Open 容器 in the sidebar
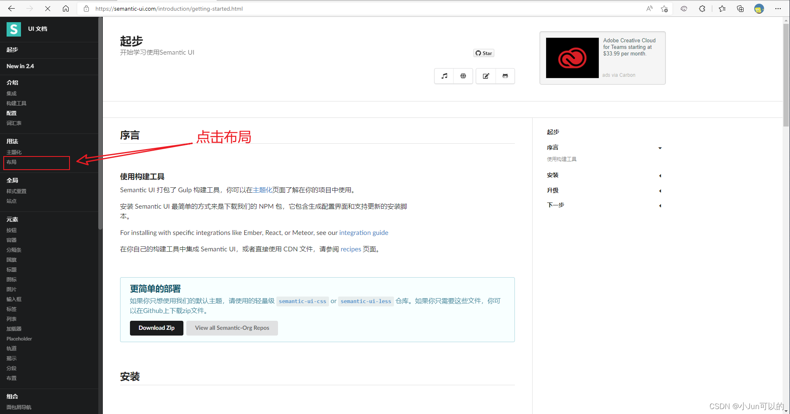 tap(12, 240)
